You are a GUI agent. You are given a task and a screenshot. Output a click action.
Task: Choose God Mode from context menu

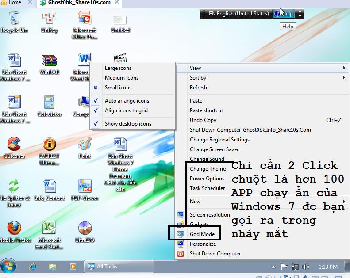tap(202, 234)
